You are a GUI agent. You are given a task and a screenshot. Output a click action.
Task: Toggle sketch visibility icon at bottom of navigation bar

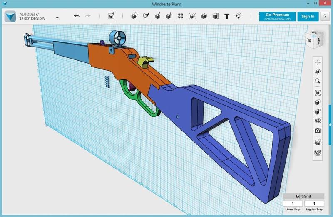coord(318,153)
